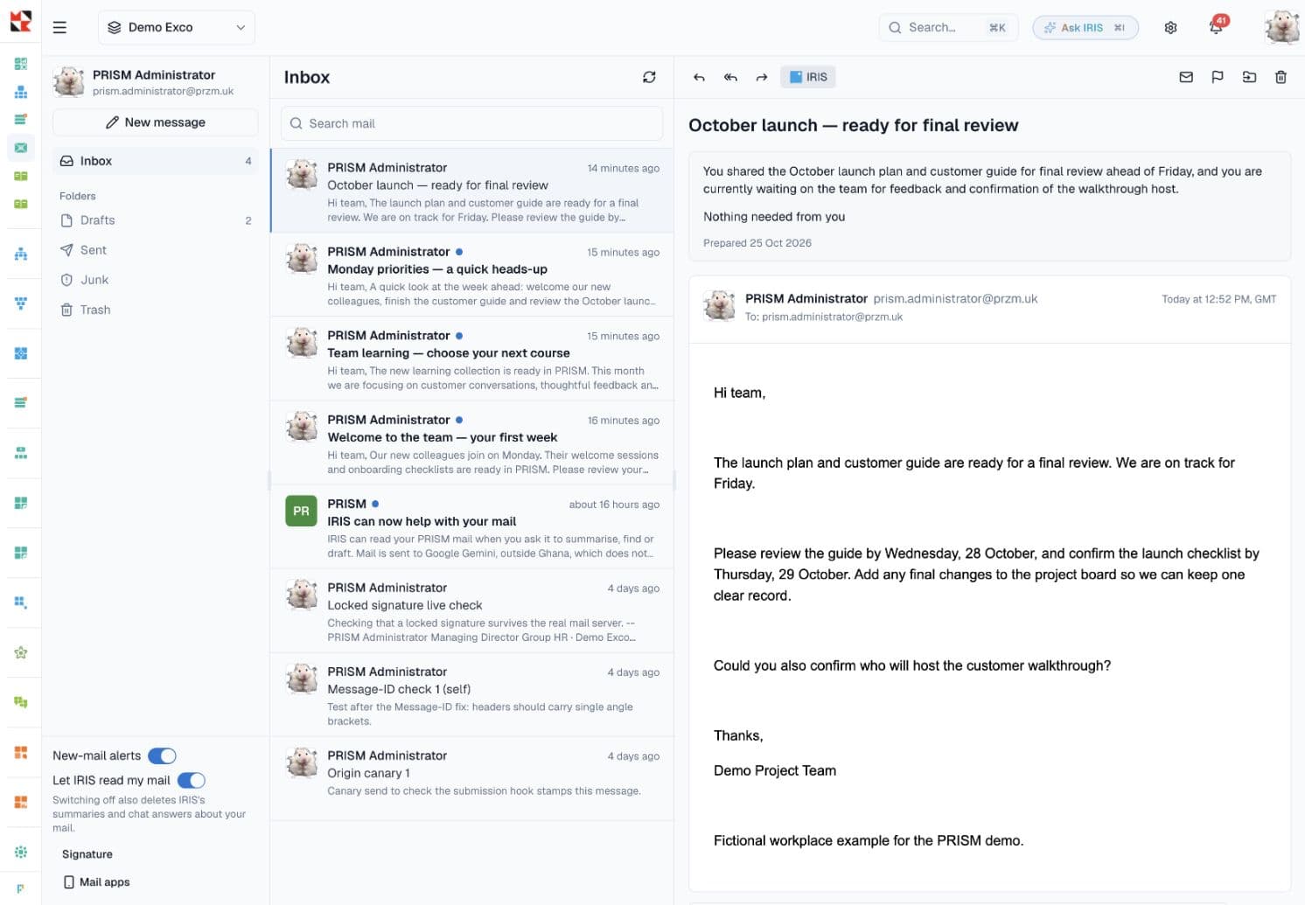This screenshot has width=1305, height=905.
Task: Select the Inbox folder
Action: click(x=156, y=161)
